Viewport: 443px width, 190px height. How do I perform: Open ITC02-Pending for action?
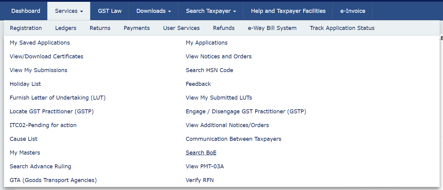point(43,125)
